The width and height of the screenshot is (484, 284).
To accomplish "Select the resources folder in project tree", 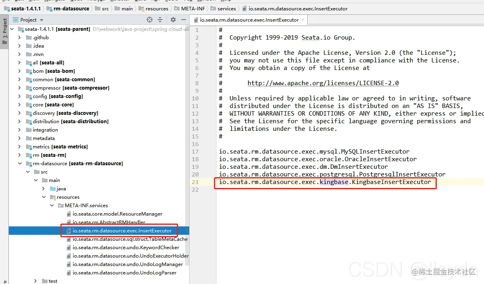I will pos(99,197).
